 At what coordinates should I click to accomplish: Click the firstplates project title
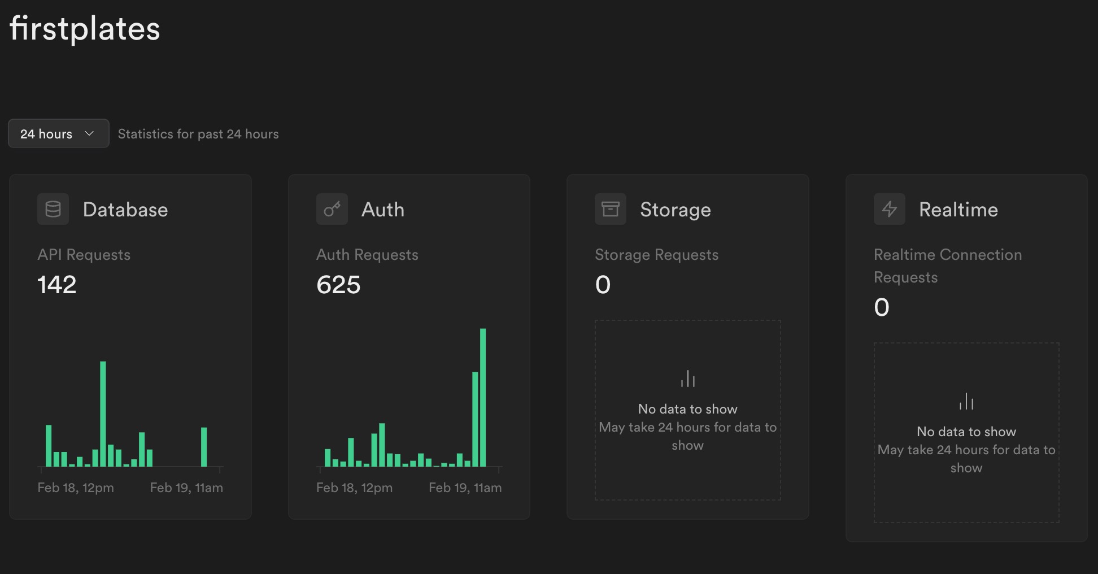(x=85, y=28)
